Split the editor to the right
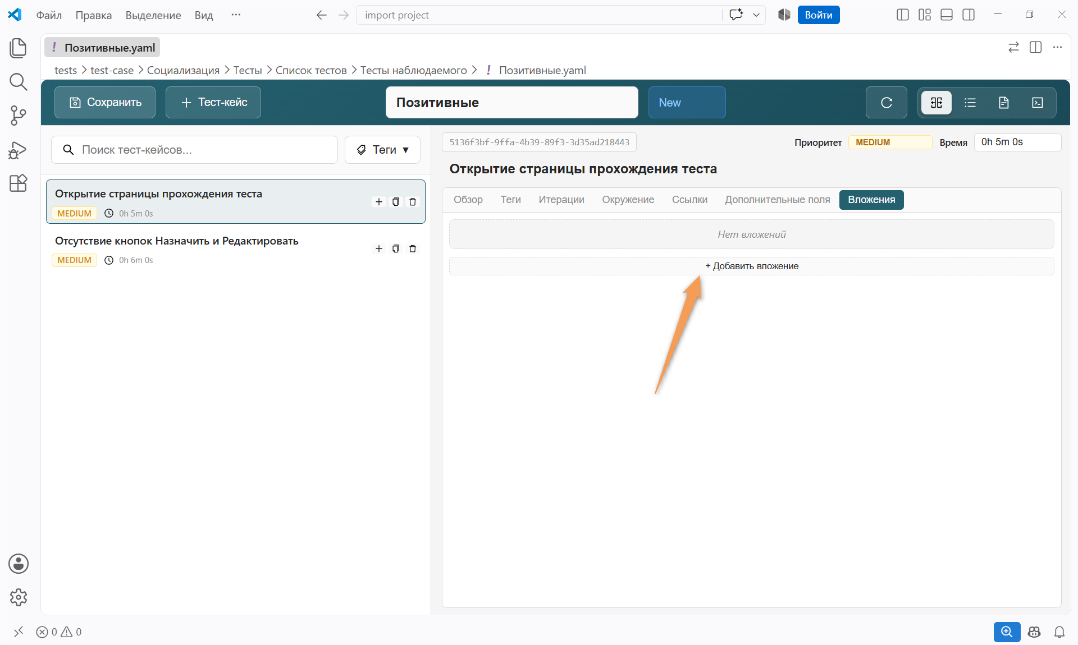 click(1036, 47)
